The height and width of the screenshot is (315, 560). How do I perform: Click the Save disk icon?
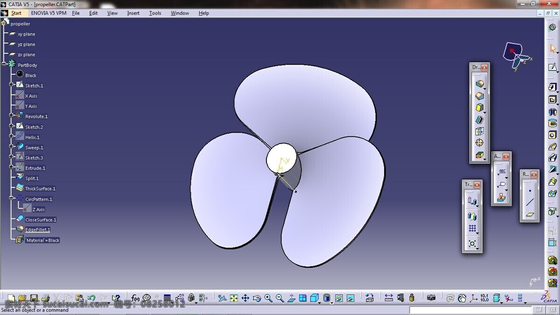[34, 298]
